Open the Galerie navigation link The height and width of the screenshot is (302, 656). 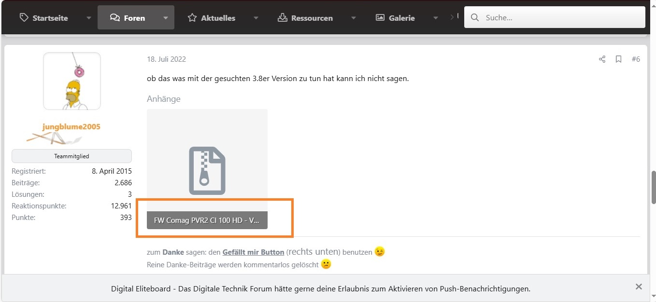(x=395, y=18)
